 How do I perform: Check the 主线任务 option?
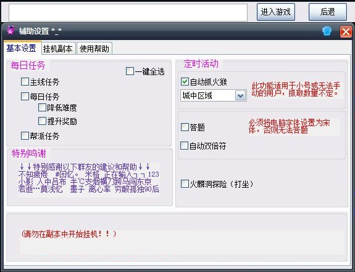25,81
